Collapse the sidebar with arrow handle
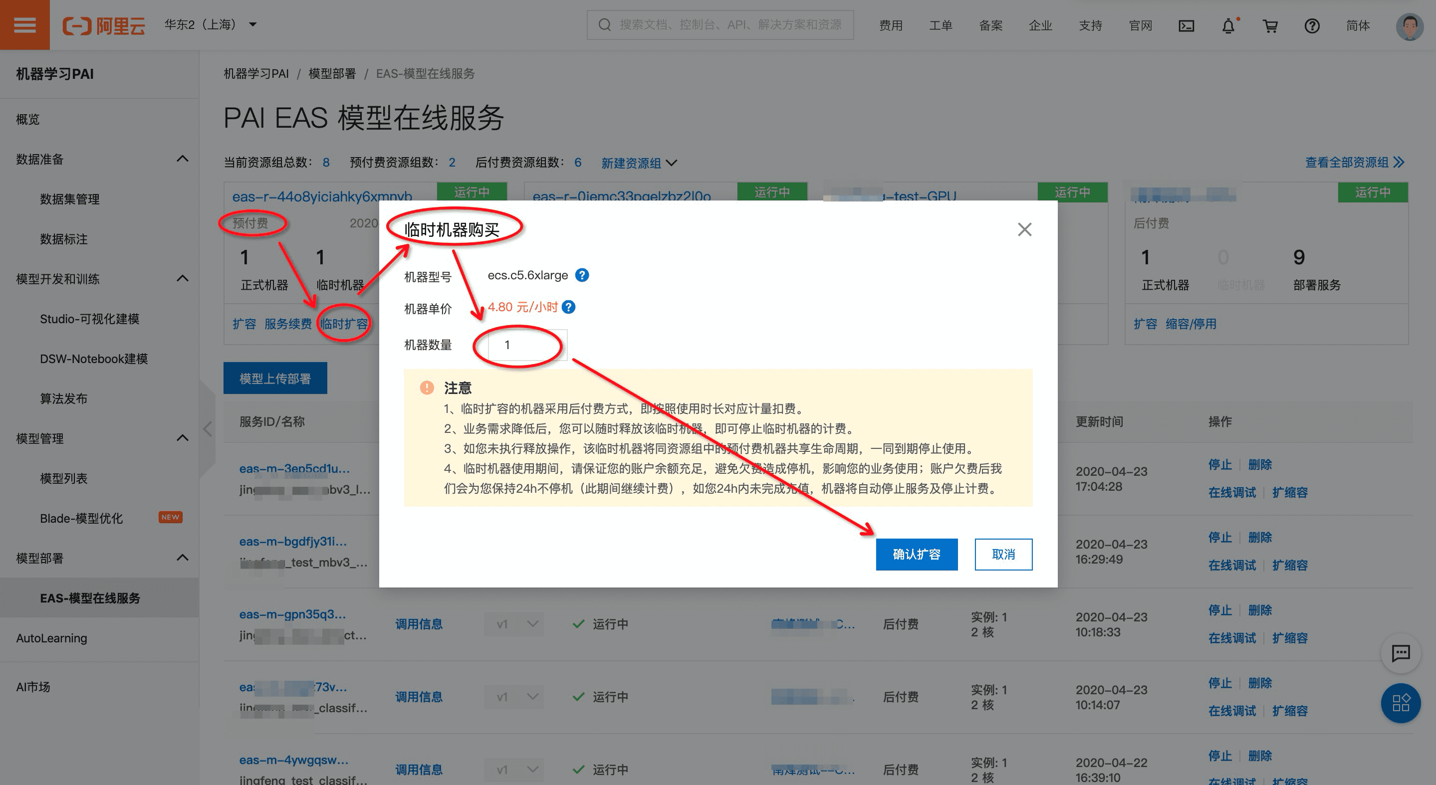This screenshot has height=785, width=1436. click(208, 429)
